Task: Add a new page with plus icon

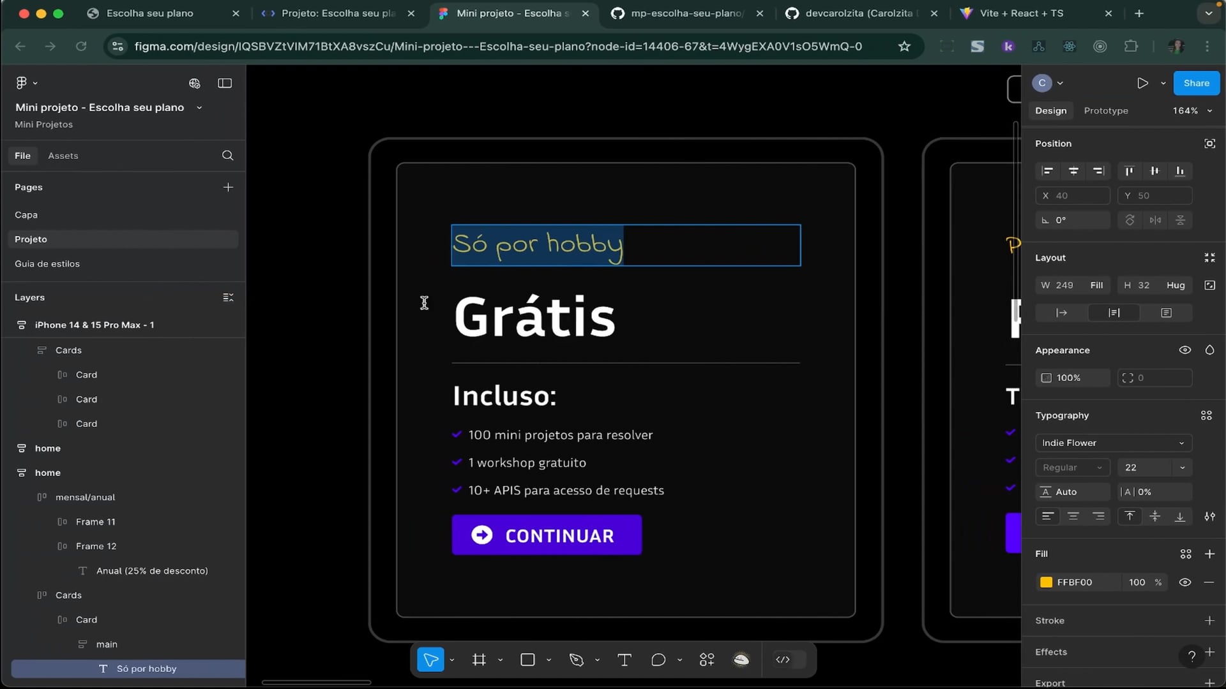Action: tap(228, 187)
